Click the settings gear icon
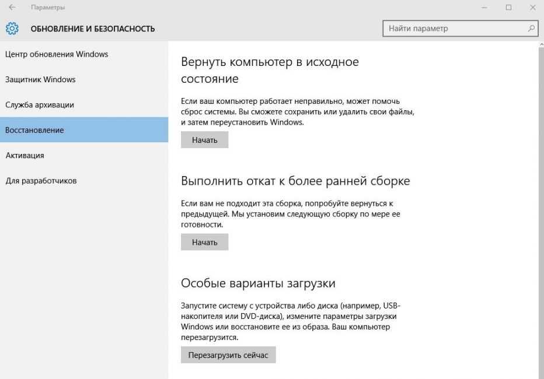544x379 pixels. click(12, 28)
